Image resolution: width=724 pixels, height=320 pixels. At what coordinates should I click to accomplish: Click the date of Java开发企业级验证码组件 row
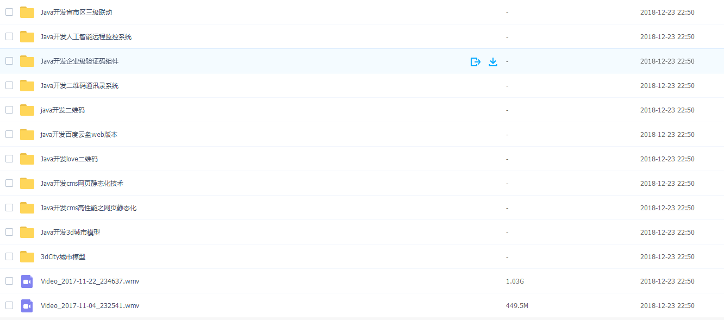[667, 61]
